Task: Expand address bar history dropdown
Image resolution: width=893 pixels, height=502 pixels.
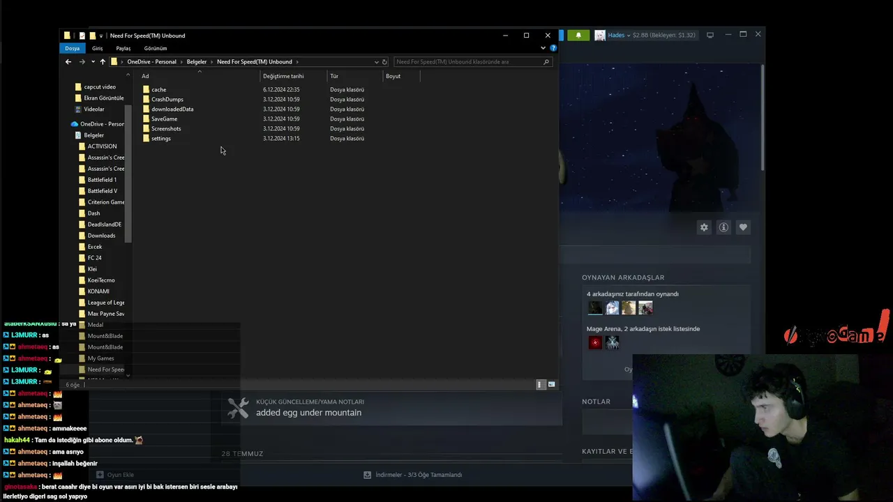Action: tap(377, 62)
